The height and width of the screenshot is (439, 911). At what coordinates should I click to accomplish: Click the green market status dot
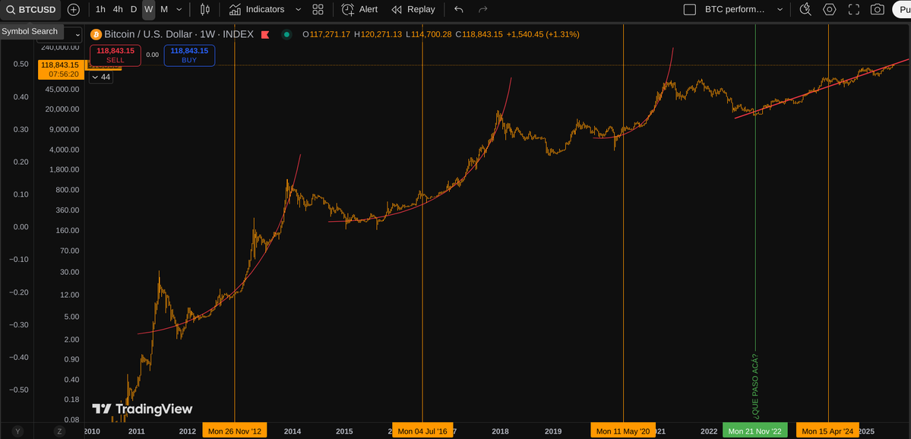pyautogui.click(x=286, y=35)
